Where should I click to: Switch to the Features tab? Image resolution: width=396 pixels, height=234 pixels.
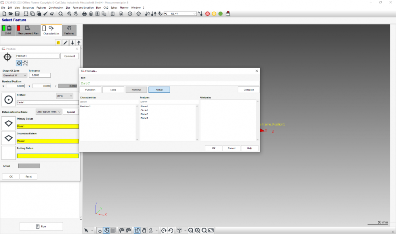point(69,30)
